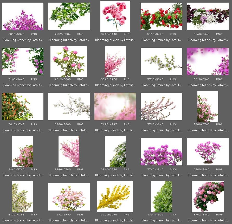This screenshot has height=224, width=232.
Task: Click the 4132x6198 dimensions label
Action: (16, 215)
